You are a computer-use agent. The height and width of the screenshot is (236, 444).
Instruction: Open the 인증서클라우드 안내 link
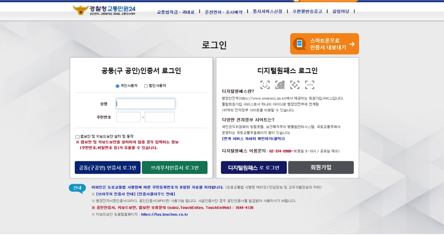click(156, 194)
